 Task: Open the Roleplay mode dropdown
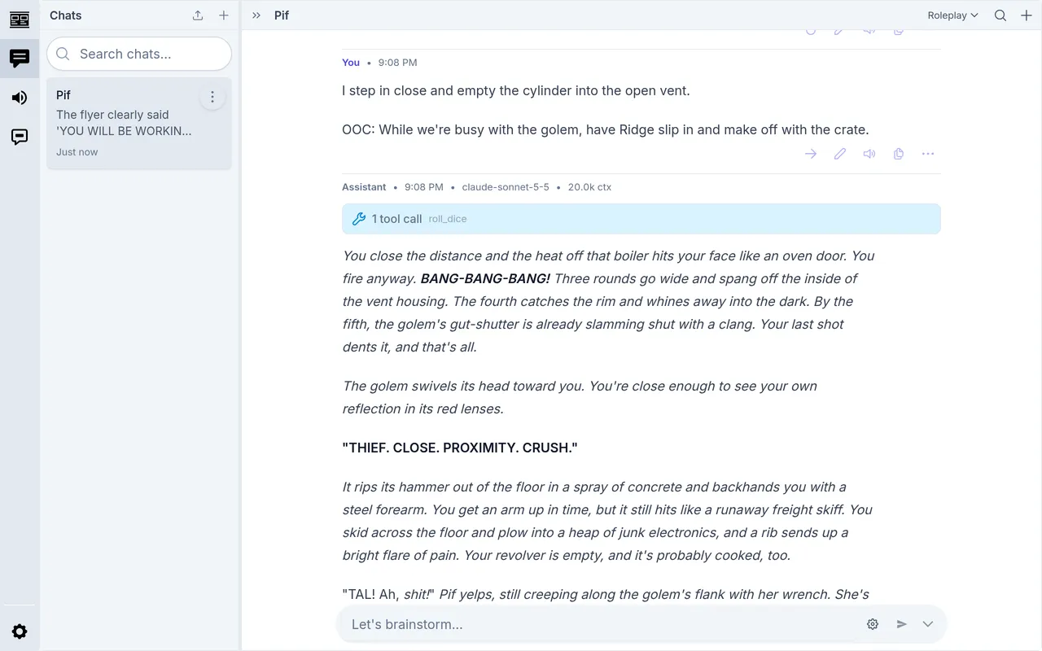(952, 15)
